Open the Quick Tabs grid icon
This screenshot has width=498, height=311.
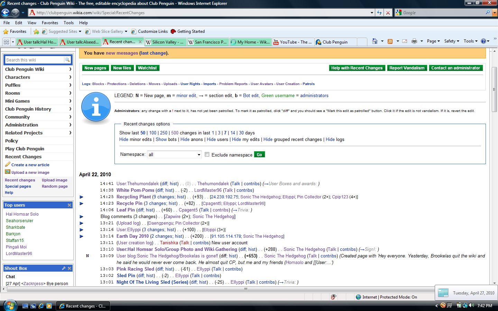click(x=6, y=42)
